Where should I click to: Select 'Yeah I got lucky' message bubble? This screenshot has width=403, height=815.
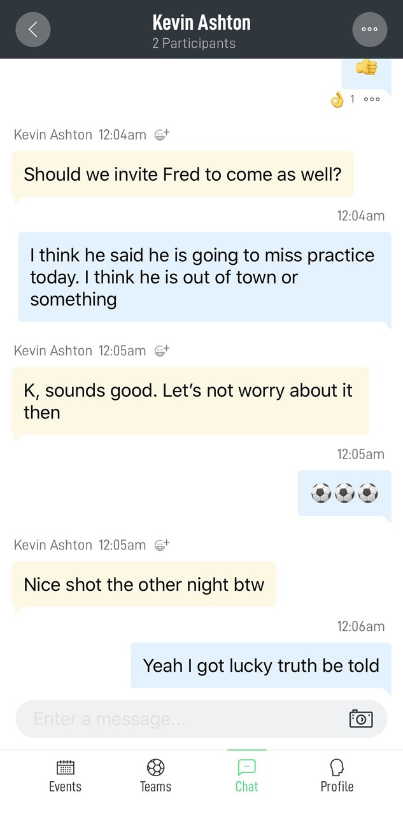tap(261, 665)
